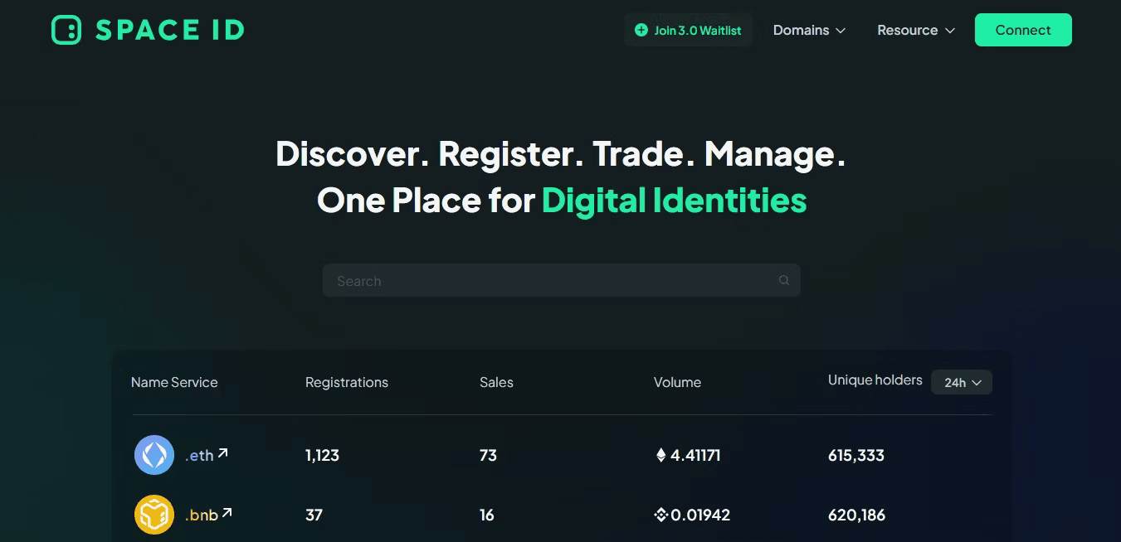Click the search magnifier icon
This screenshot has width=1121, height=542.
coord(783,280)
